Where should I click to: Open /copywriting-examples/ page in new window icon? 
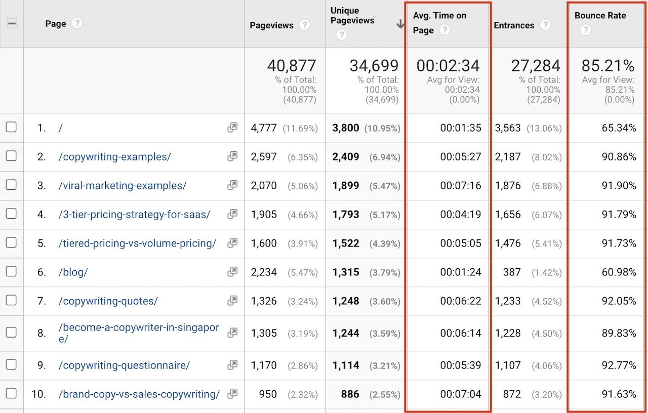[x=232, y=156]
